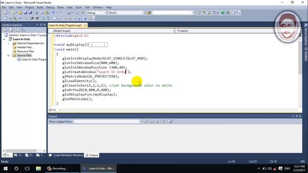Open Windows Start menu

(5, 169)
